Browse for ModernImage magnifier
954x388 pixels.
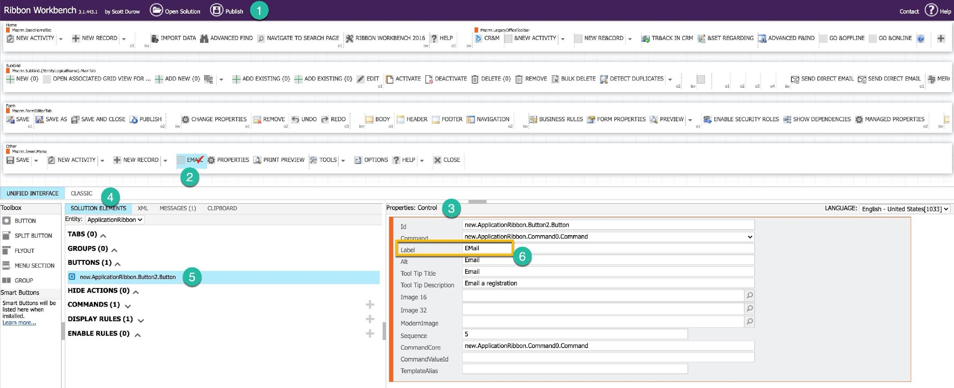(749, 322)
